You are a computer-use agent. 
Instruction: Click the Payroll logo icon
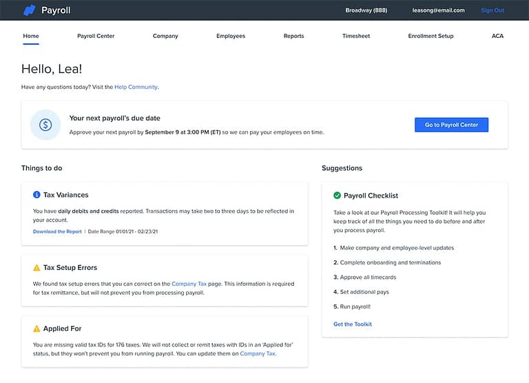[29, 10]
